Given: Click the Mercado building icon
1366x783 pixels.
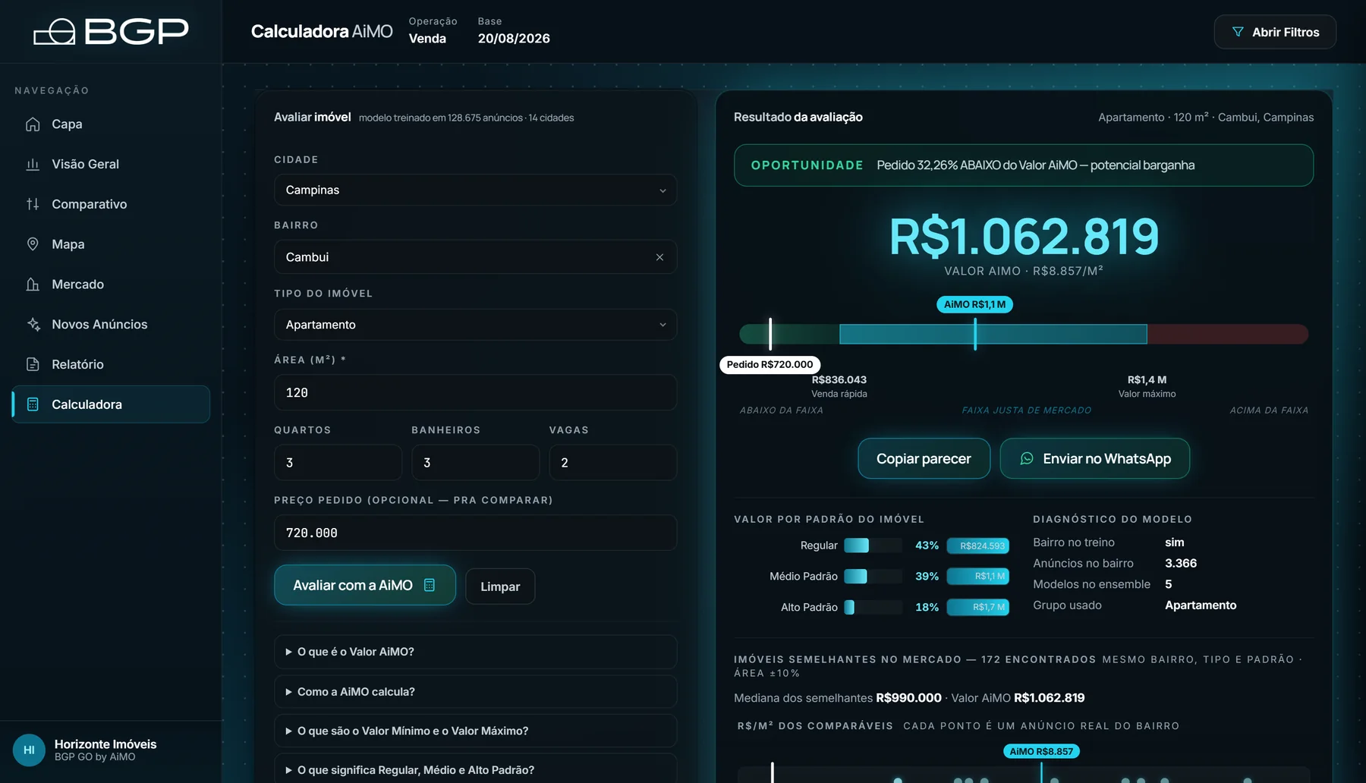Looking at the screenshot, I should pyautogui.click(x=33, y=285).
